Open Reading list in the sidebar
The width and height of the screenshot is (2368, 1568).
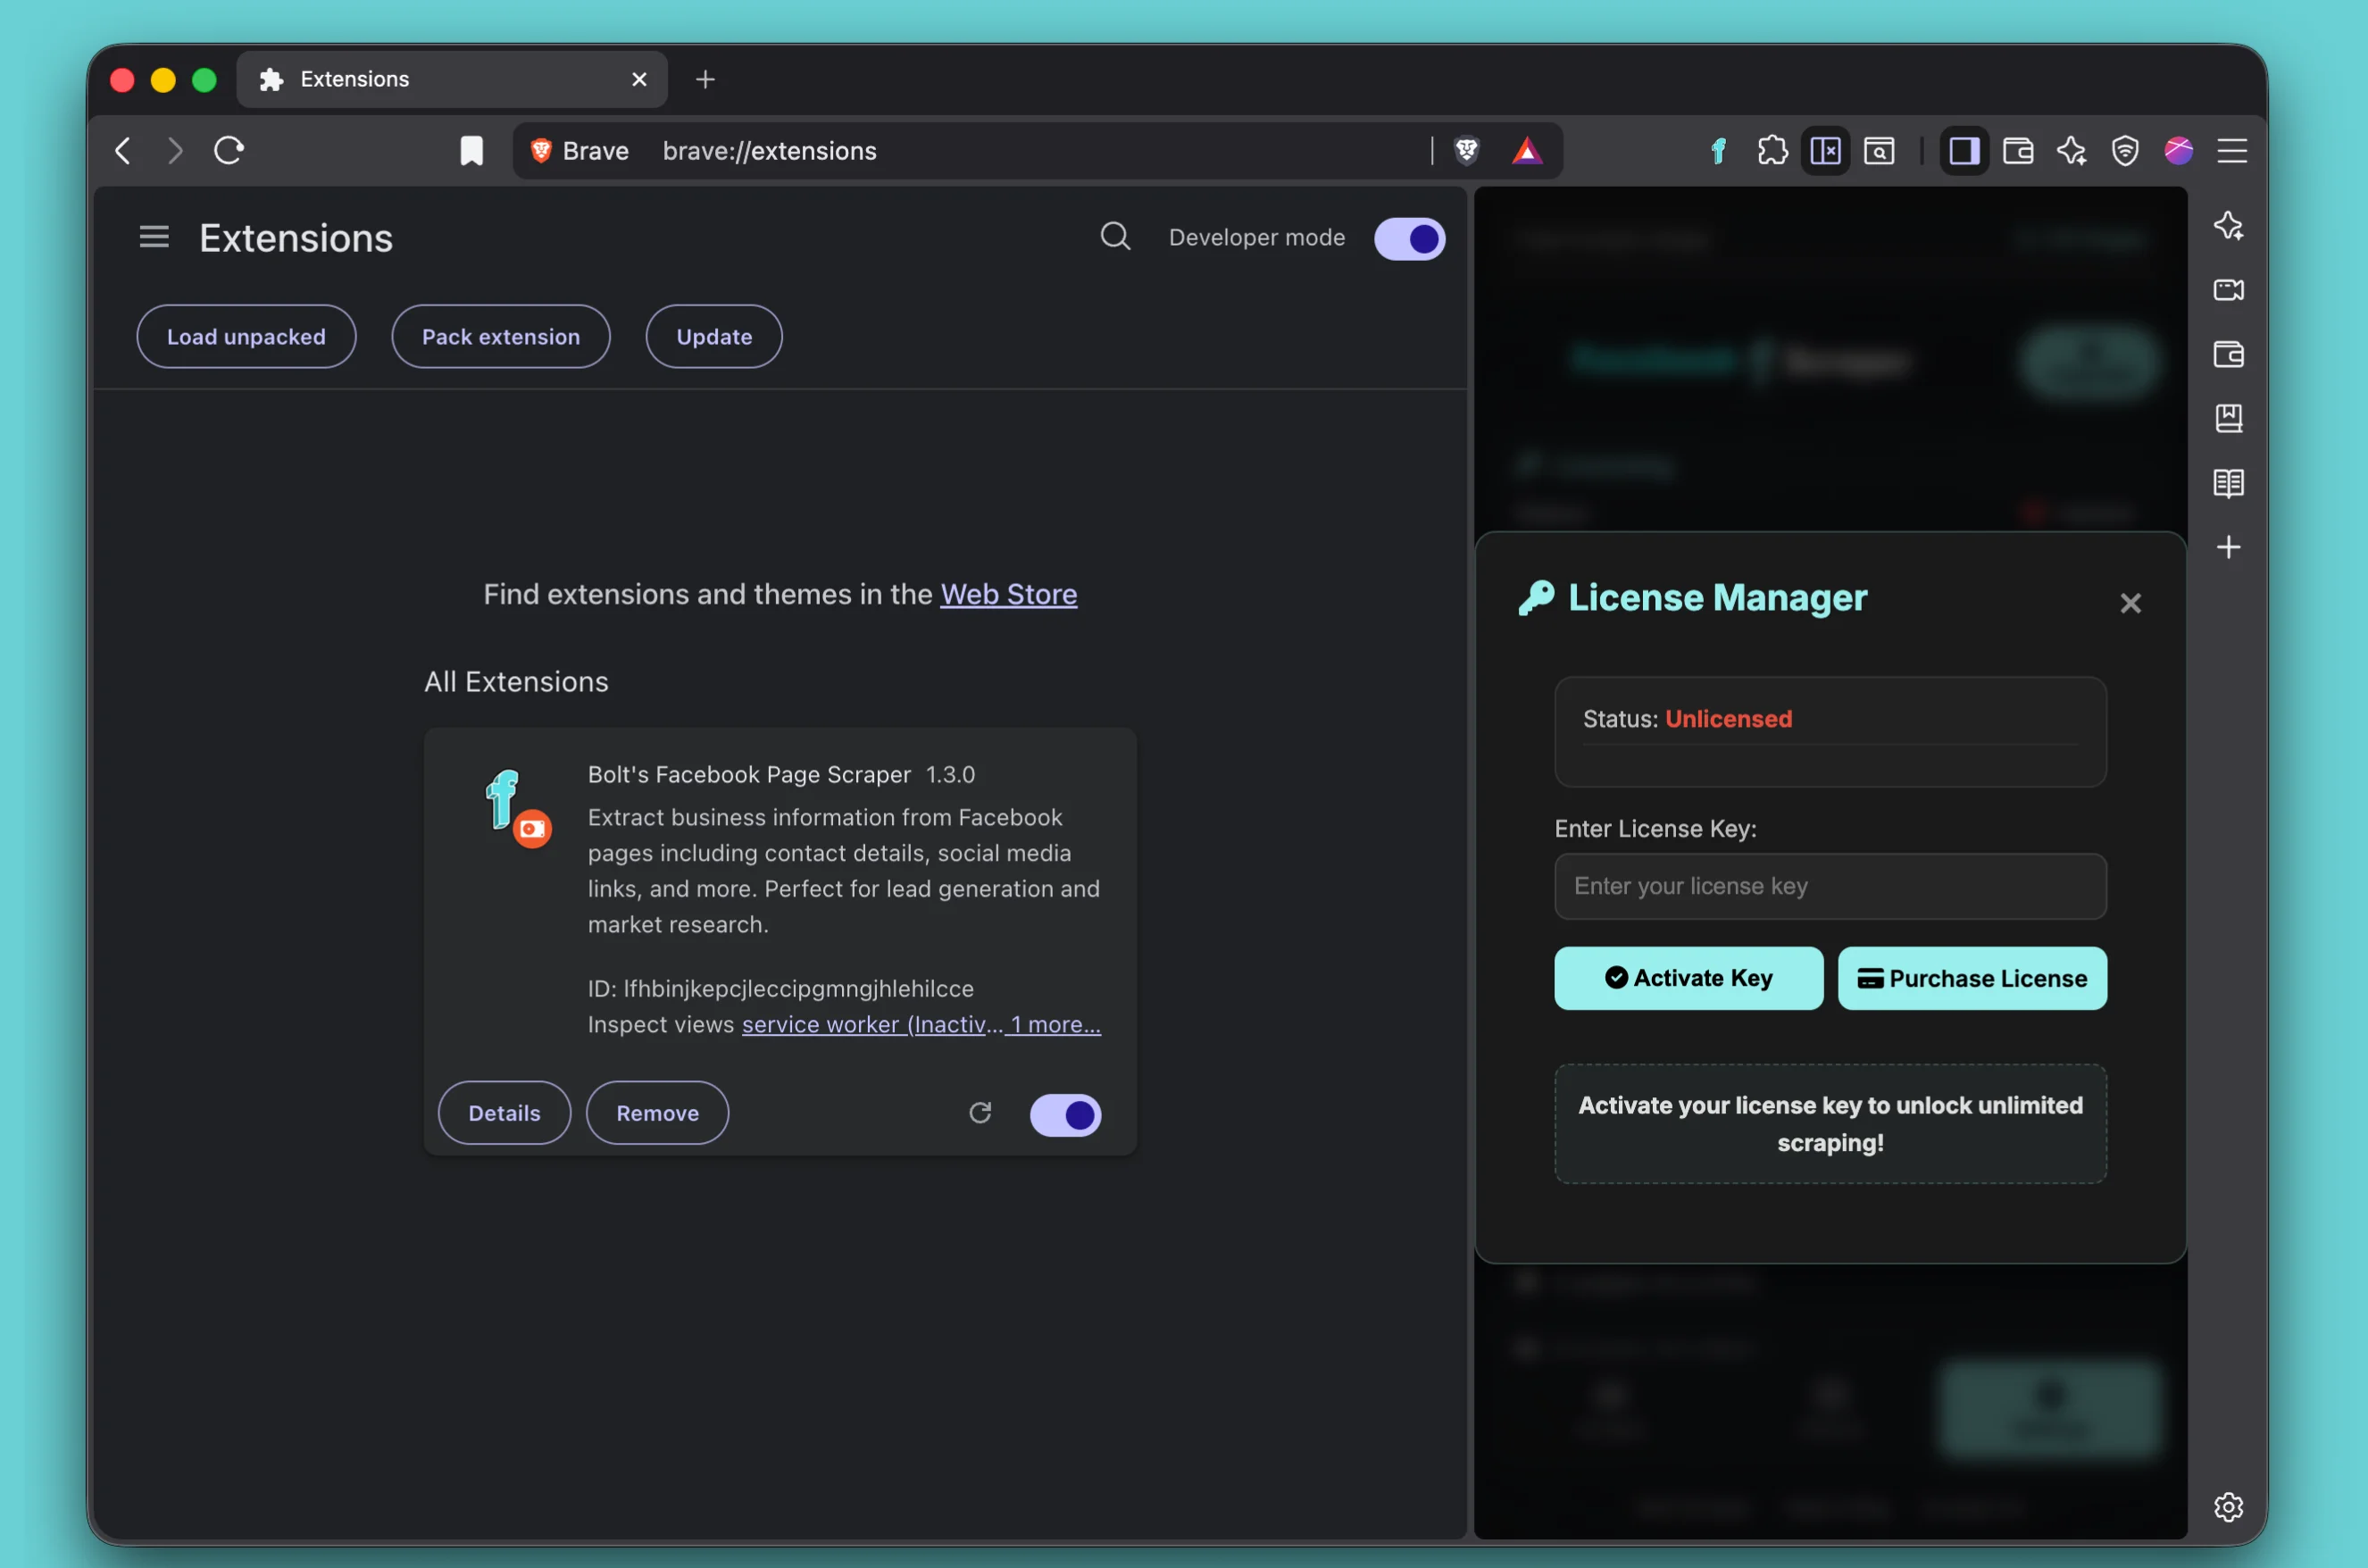coord(2228,483)
